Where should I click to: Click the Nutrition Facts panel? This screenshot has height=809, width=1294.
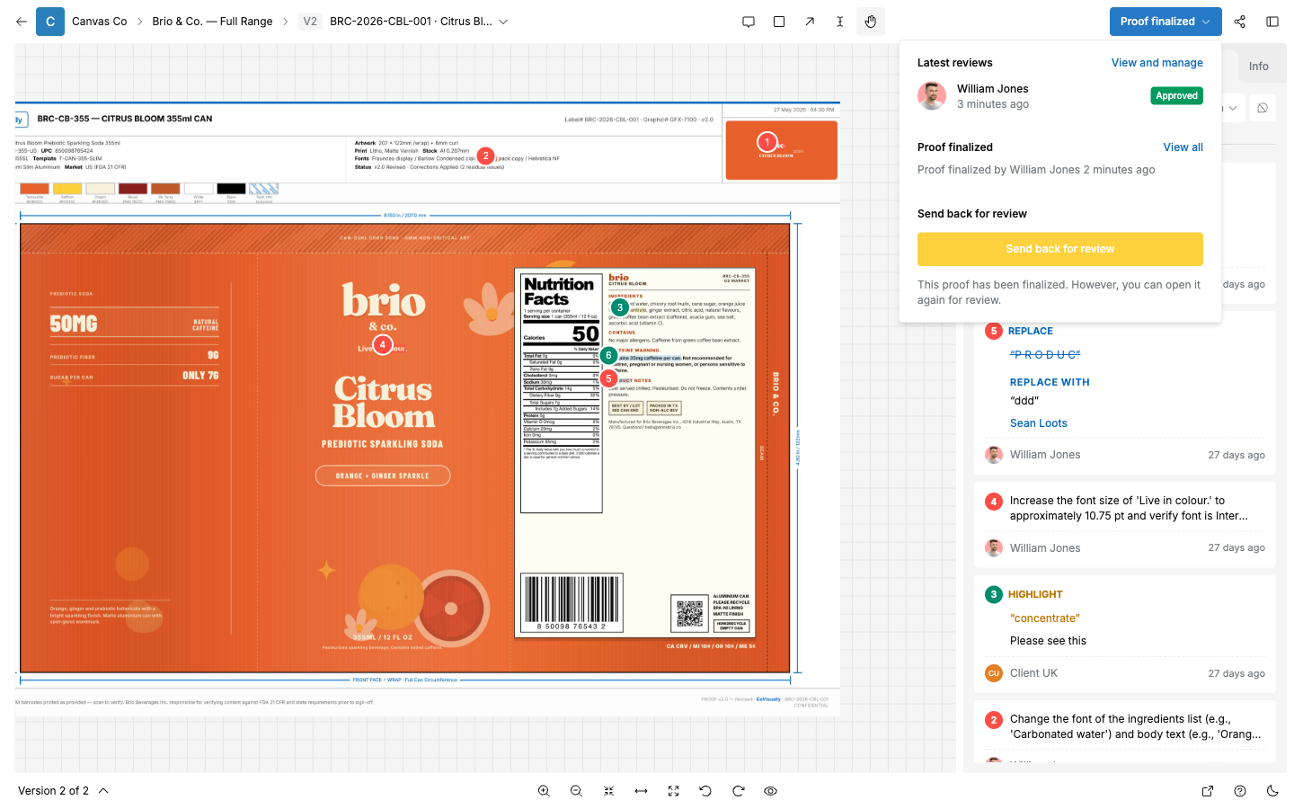[562, 393]
